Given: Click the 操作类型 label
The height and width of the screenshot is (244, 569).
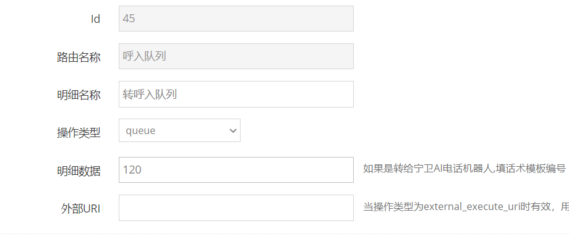Looking at the screenshot, I should click(79, 133).
